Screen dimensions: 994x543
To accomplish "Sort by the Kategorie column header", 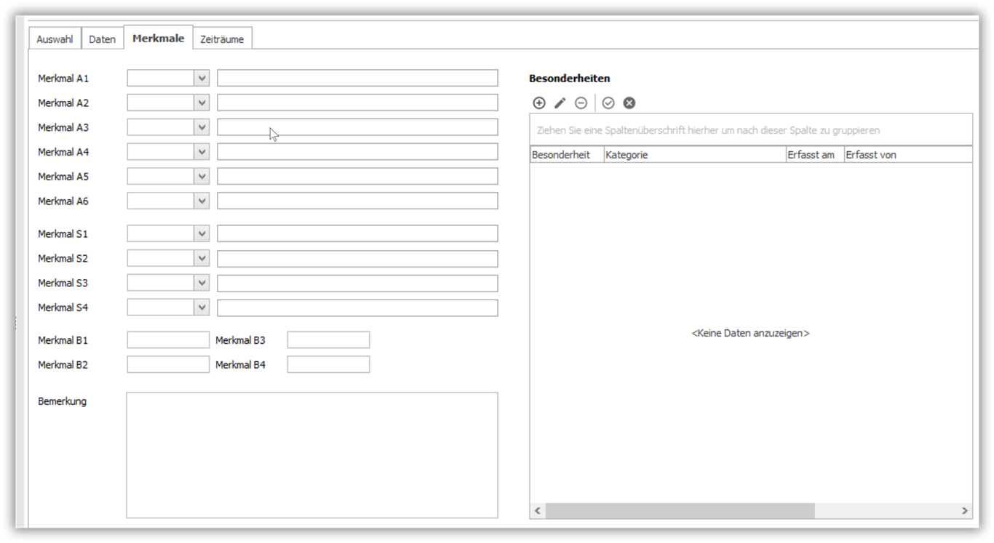I will click(x=695, y=155).
